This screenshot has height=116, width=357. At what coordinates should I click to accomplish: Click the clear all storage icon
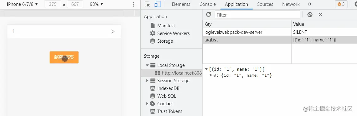(x=310, y=15)
